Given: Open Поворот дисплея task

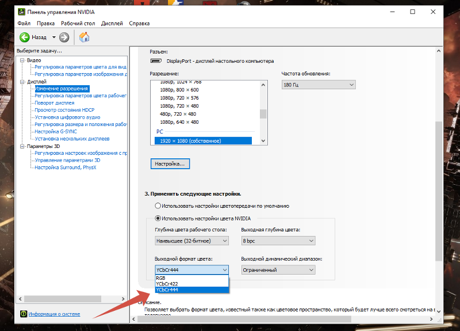Looking at the screenshot, I should tap(55, 103).
